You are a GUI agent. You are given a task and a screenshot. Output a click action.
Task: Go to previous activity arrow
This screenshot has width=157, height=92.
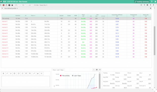[150, 5]
